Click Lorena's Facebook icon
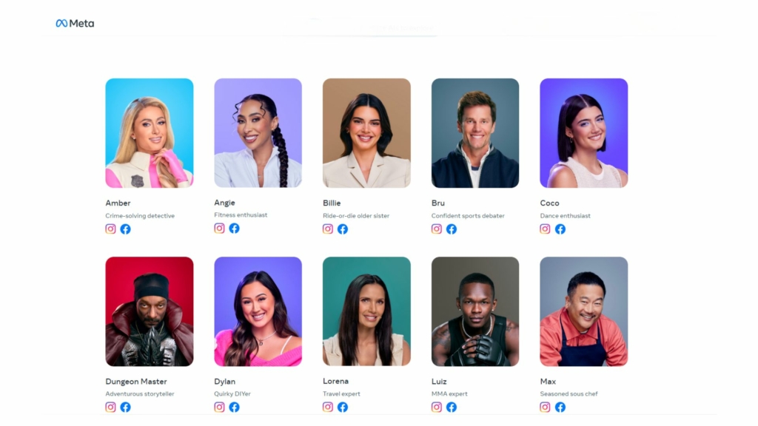The image size is (758, 426). pos(343,408)
